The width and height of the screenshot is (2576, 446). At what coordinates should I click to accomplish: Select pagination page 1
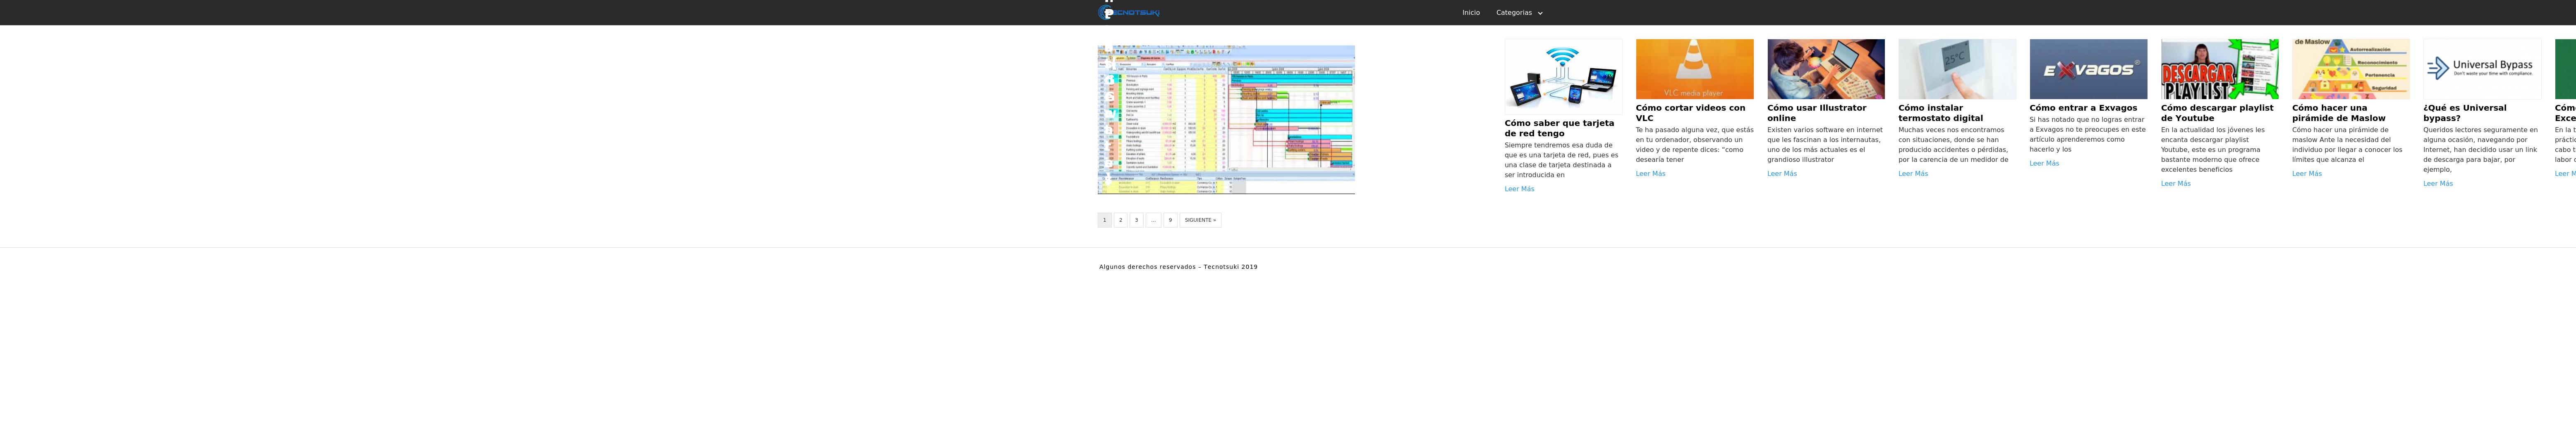[1105, 221]
